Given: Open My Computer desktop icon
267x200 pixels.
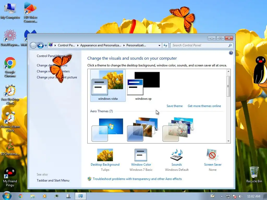Looking at the screenshot, I should pyautogui.click(x=10, y=10).
